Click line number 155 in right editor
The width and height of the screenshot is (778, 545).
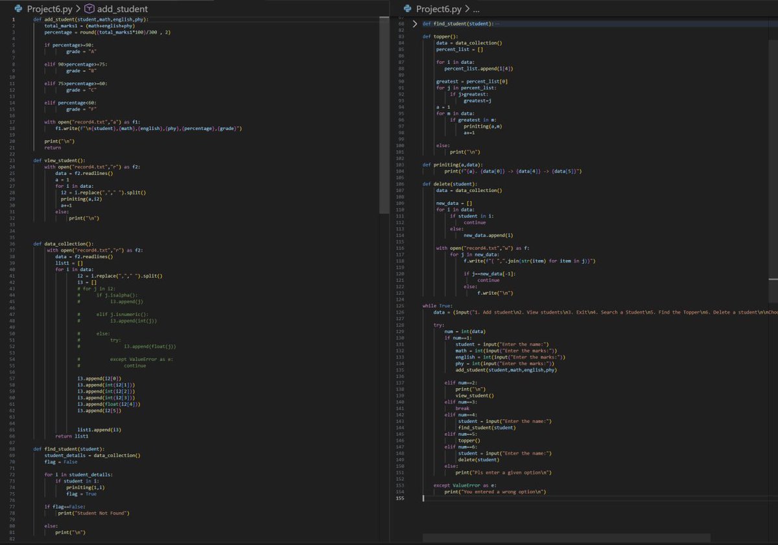pyautogui.click(x=400, y=498)
